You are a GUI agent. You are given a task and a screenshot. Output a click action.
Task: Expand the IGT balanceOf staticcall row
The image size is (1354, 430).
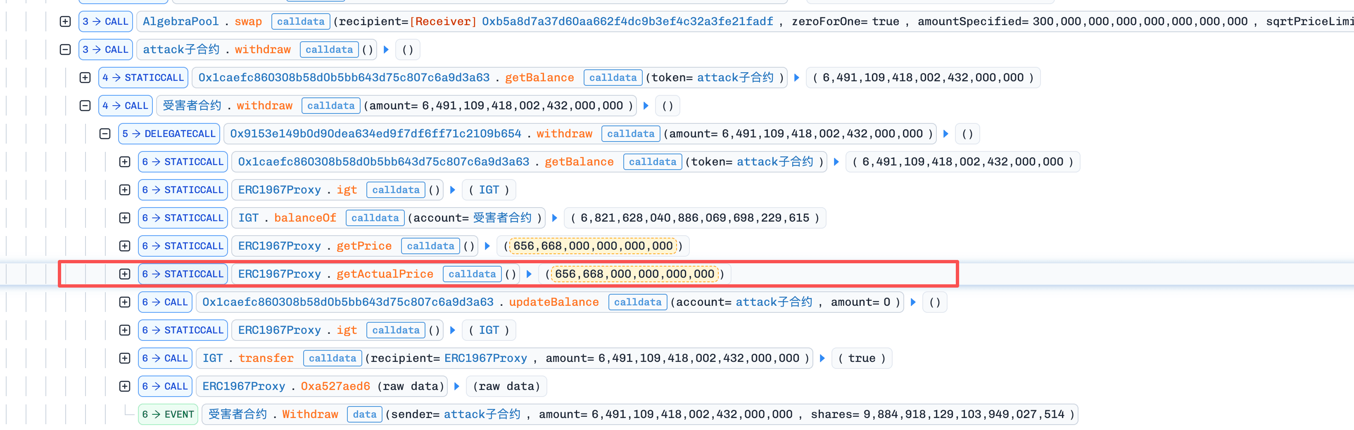coord(125,218)
